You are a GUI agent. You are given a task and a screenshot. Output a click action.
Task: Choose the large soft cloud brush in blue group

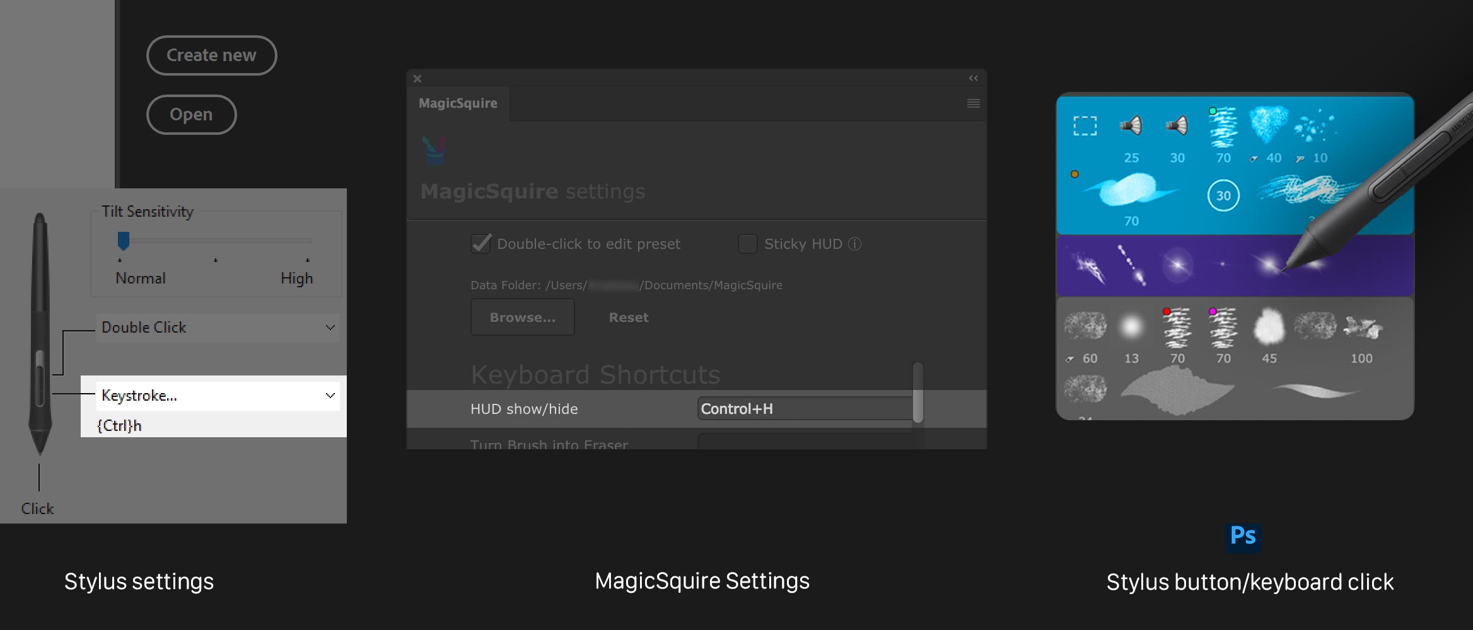click(x=1131, y=190)
